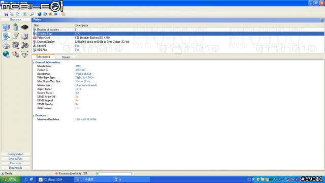Click the Internet Explorer quick launch icon

tap(26, 179)
